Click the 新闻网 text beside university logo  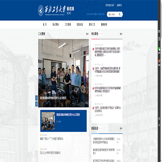point(71,9)
